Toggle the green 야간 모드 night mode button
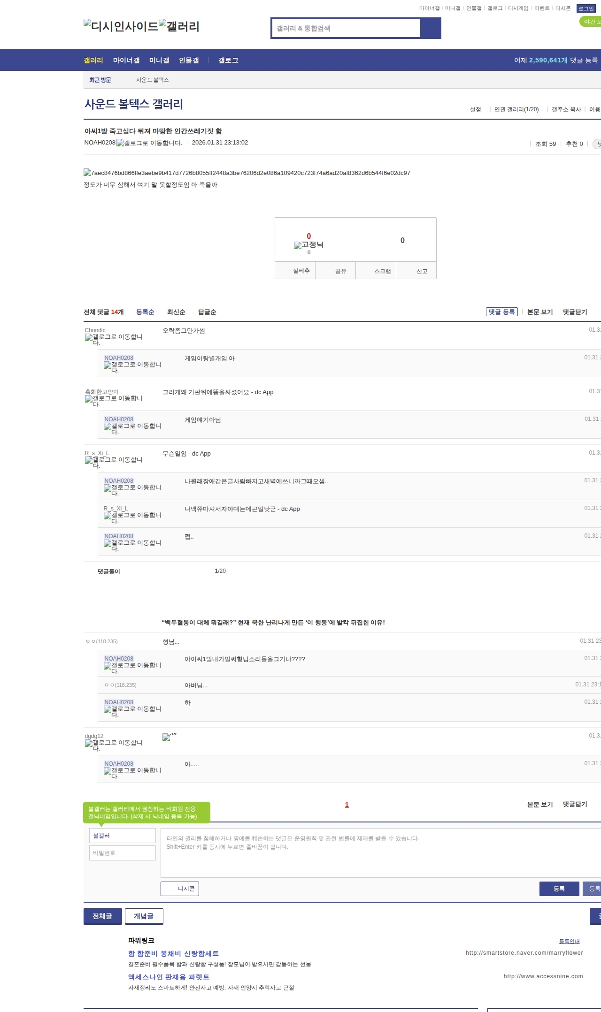601x1012 pixels. tap(591, 22)
